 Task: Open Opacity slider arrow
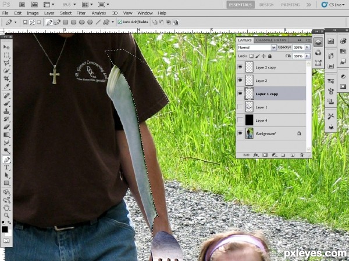(307, 47)
